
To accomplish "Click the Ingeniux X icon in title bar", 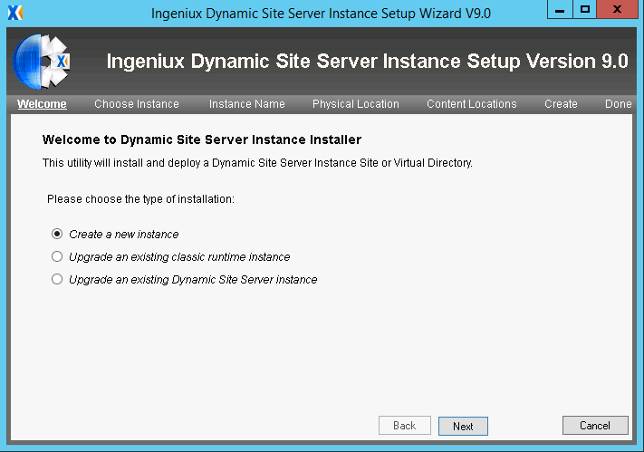I will pyautogui.click(x=15, y=13).
